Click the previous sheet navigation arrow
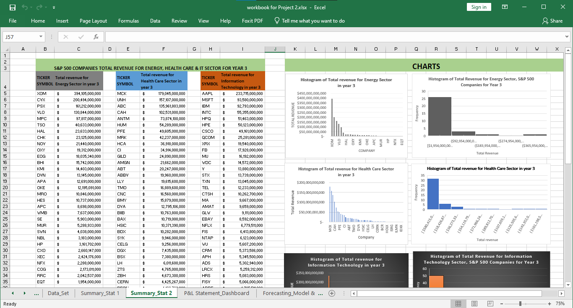Image resolution: width=573 pixels, height=308 pixels. [12, 293]
